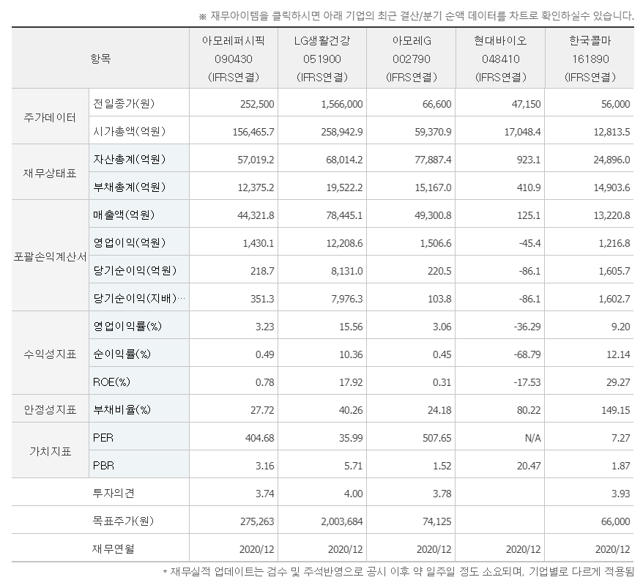
Task: Click LG생활건강 investment opinion 4.00
Action: click(354, 494)
